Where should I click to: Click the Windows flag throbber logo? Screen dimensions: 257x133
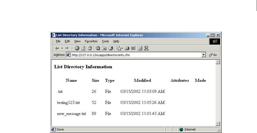point(215,41)
